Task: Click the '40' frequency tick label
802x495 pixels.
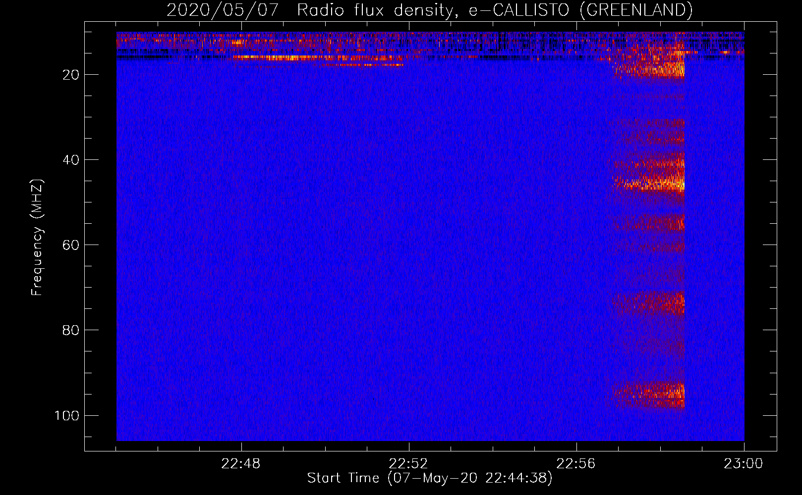Action: point(71,160)
